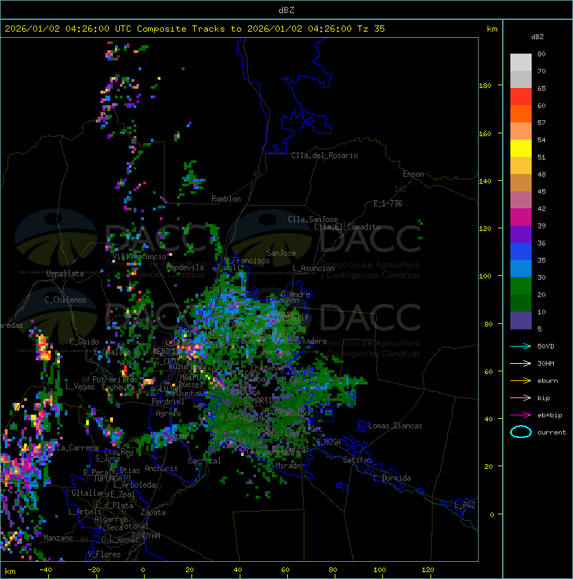Click the 'L_Asuncion' map label
The width and height of the screenshot is (573, 579).
(313, 268)
